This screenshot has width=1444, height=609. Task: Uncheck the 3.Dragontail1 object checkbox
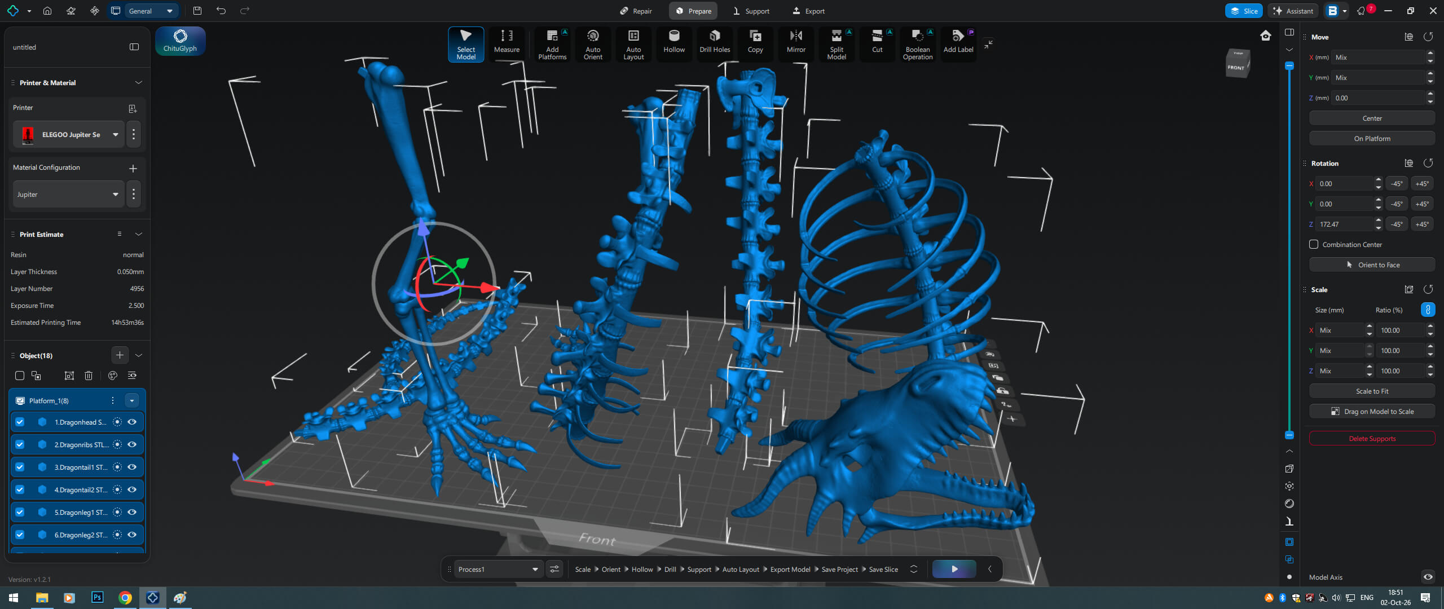pyautogui.click(x=20, y=467)
